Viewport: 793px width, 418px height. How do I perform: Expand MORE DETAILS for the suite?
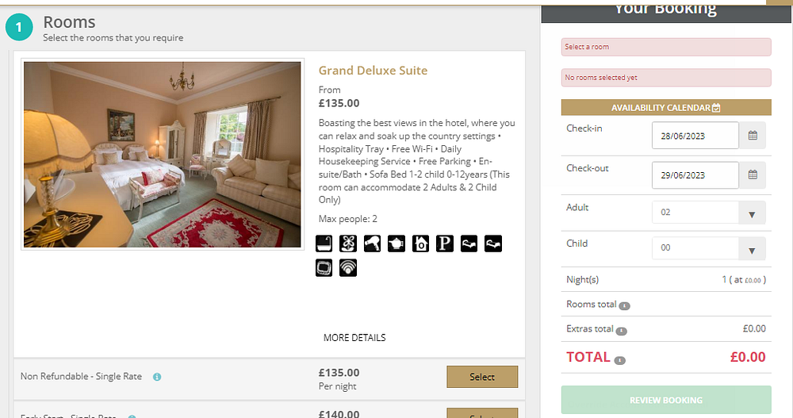tap(354, 338)
